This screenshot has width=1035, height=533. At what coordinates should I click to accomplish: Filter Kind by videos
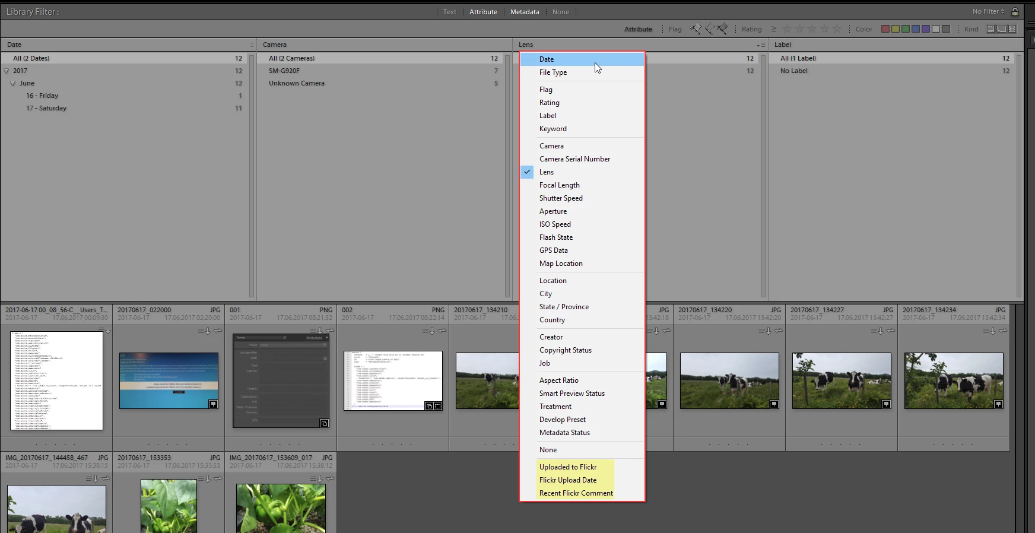[1012, 29]
